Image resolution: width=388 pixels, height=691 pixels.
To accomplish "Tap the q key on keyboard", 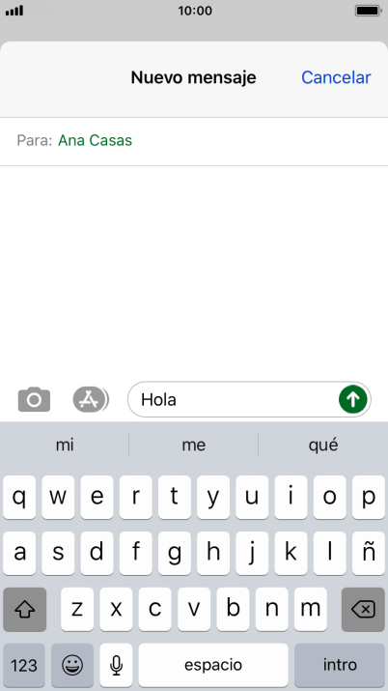I will (19, 497).
